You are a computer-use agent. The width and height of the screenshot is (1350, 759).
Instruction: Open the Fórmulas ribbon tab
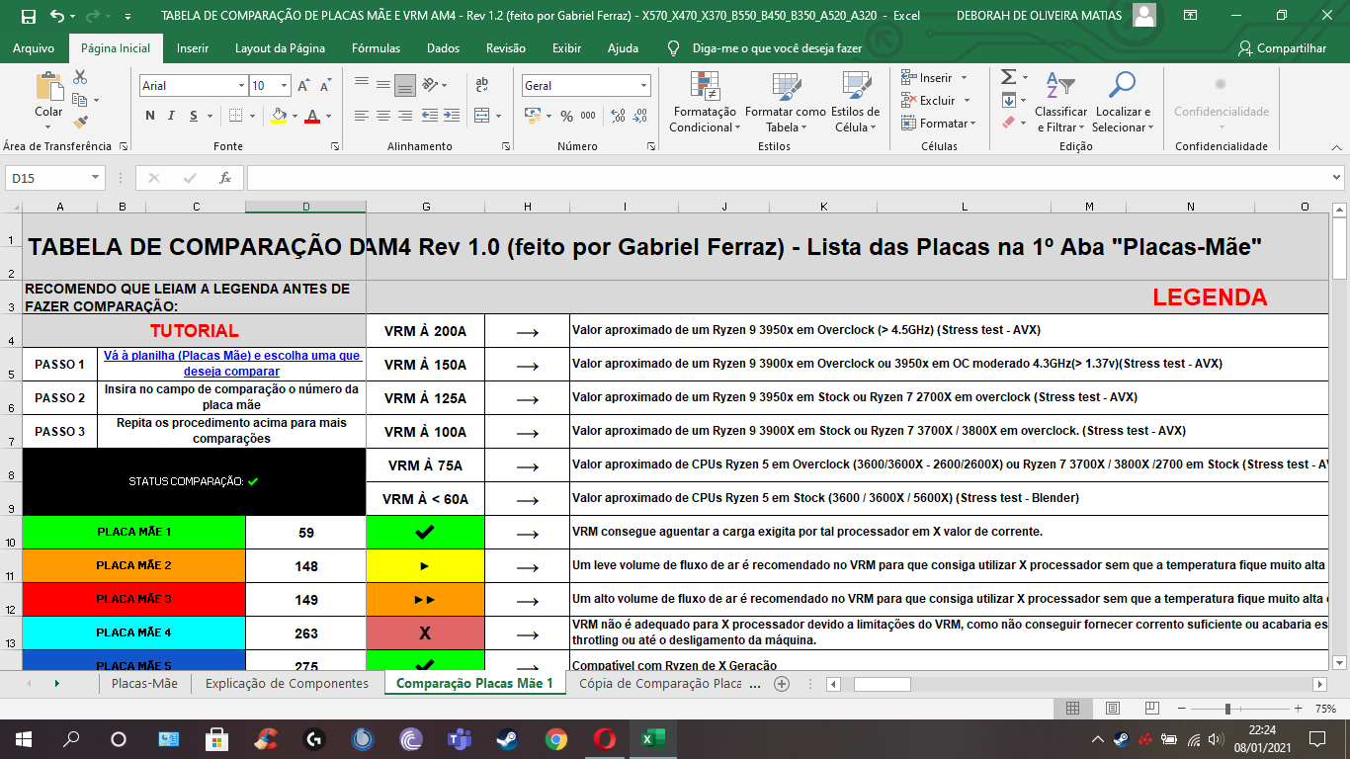click(377, 48)
